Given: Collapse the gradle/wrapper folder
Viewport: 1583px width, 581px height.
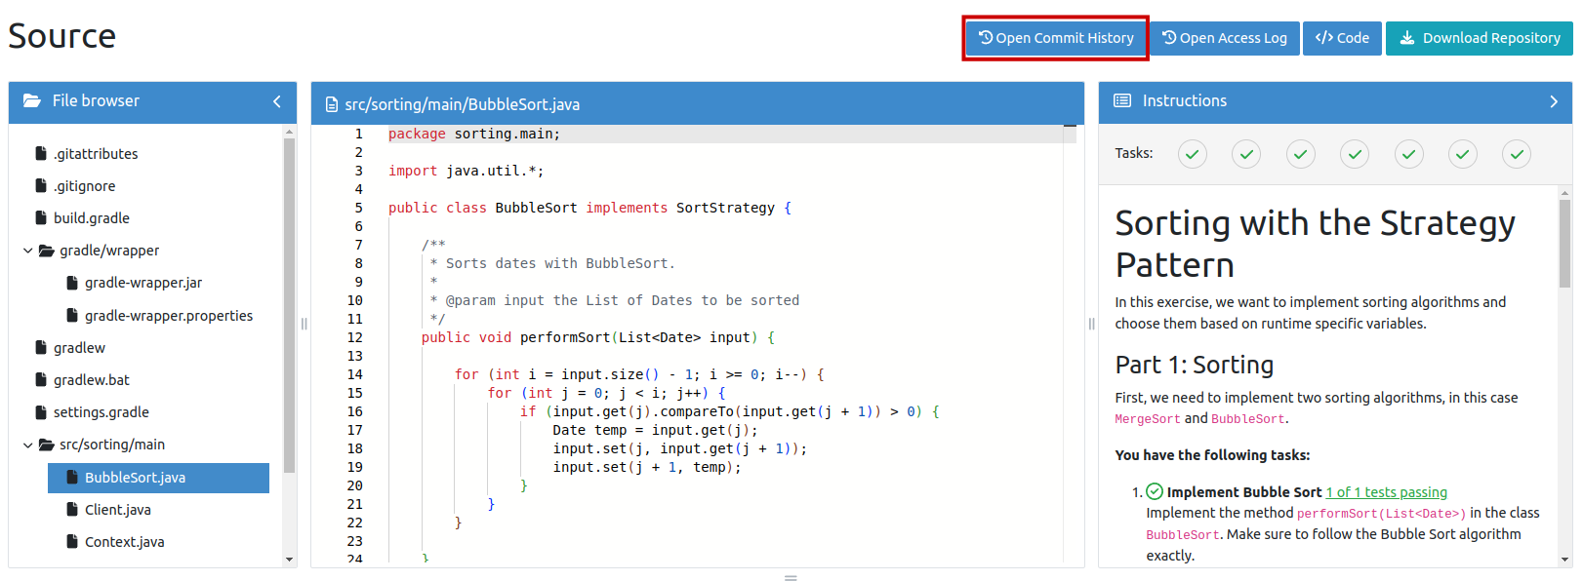Looking at the screenshot, I should click(28, 251).
